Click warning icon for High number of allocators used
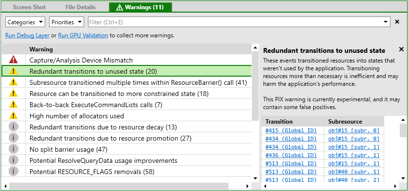This screenshot has width=408, height=191. 13,116
